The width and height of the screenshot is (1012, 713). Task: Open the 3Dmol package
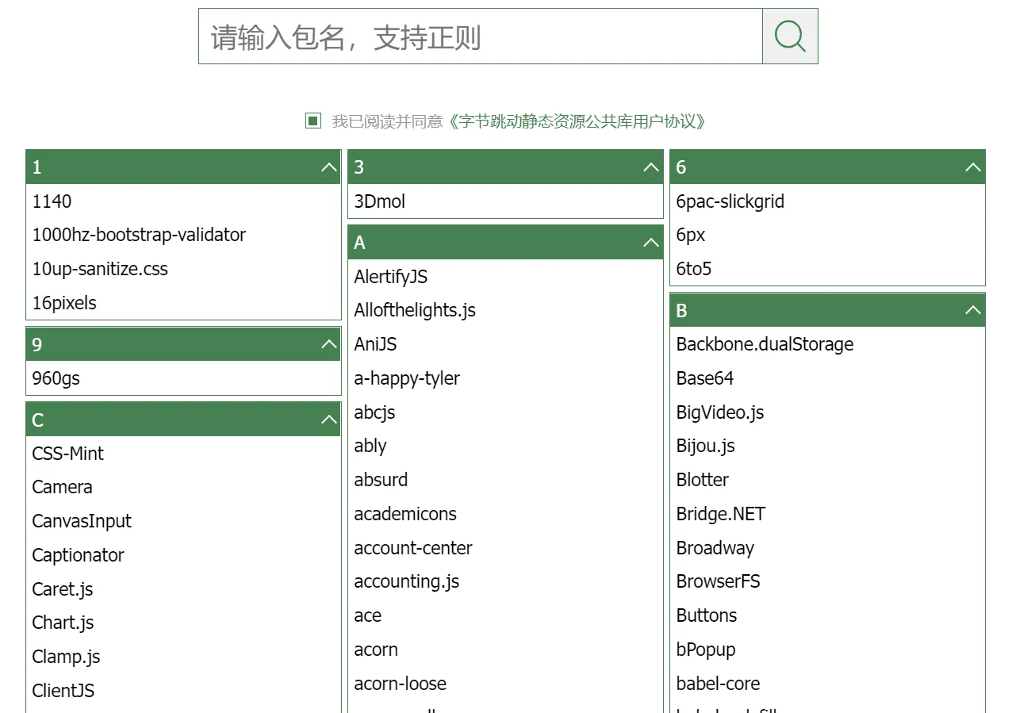[x=379, y=201]
